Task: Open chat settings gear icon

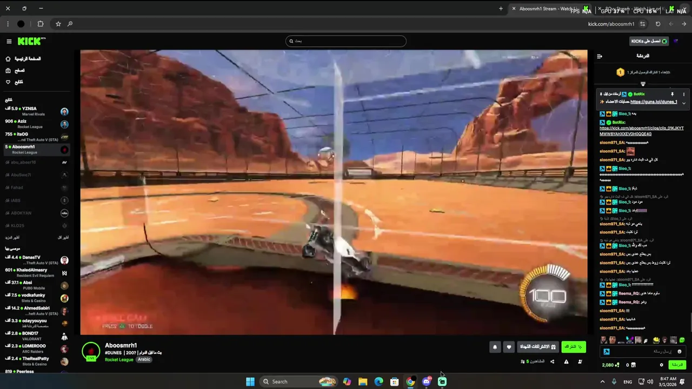Action: click(661, 365)
